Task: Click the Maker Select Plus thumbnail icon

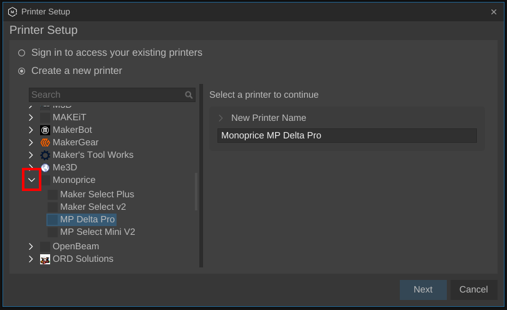Action: pos(53,194)
